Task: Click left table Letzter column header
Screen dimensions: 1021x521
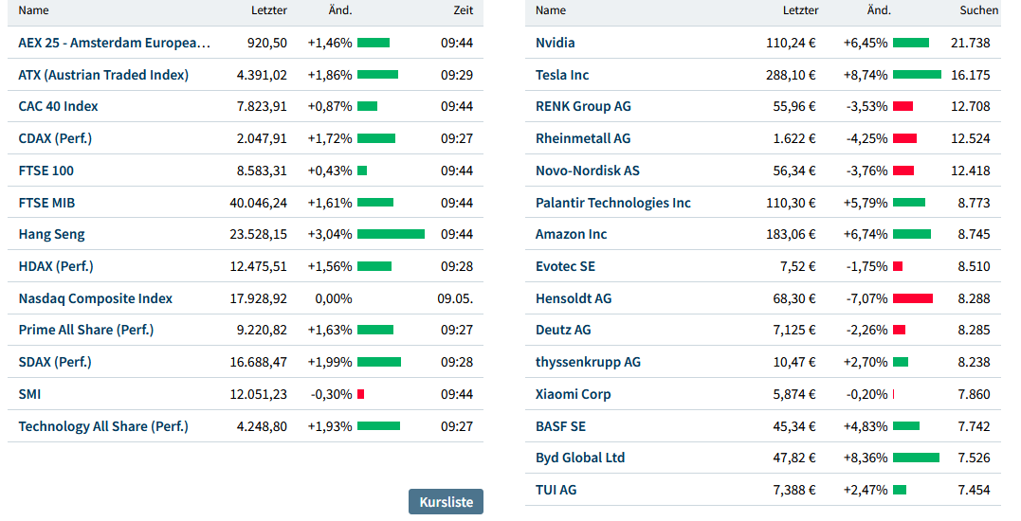Action: pos(269,10)
